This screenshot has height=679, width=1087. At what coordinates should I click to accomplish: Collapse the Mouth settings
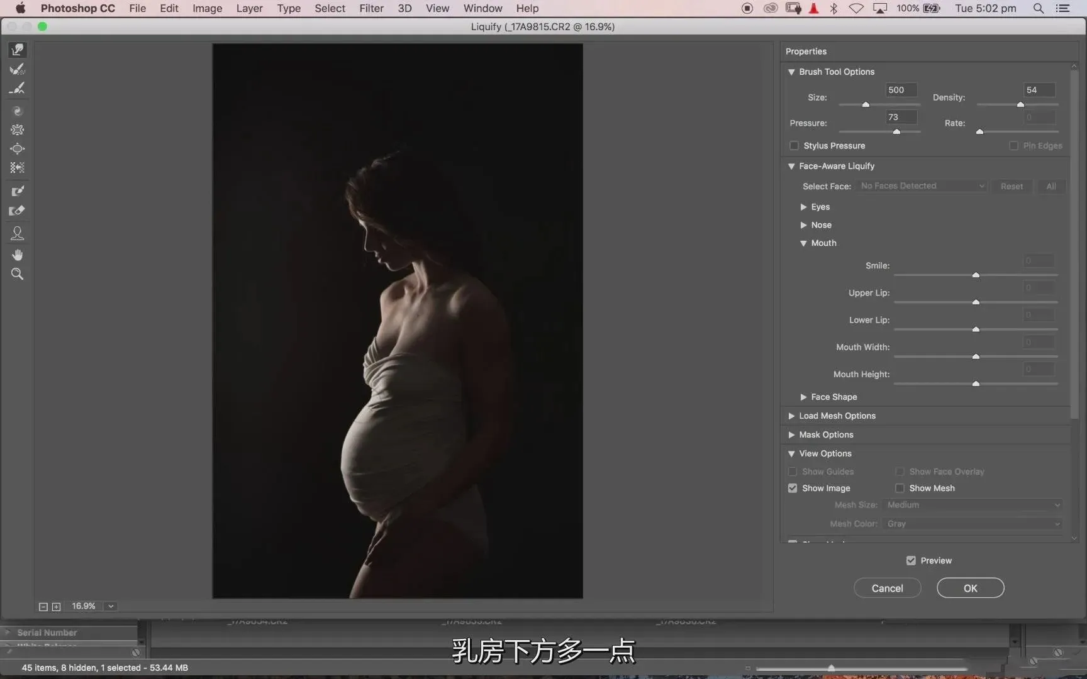pos(803,243)
